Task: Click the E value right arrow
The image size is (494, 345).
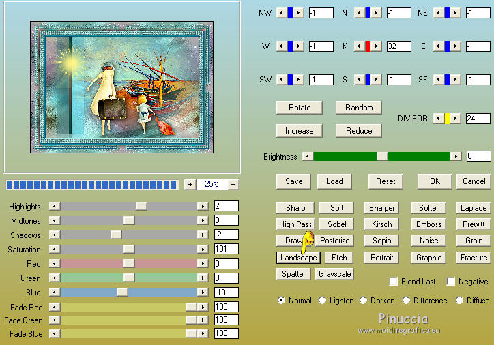Action: click(x=455, y=46)
